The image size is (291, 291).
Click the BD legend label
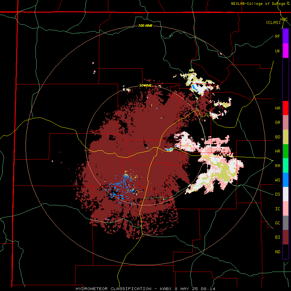[277, 137]
